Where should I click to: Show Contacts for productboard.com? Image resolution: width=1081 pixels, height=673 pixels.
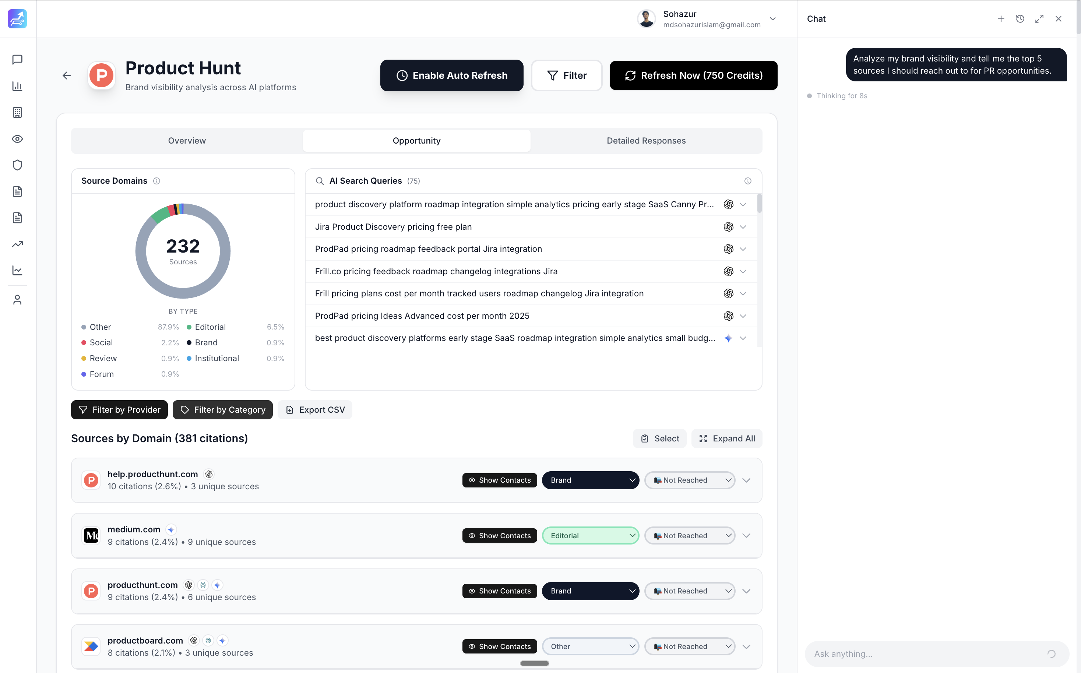point(499,646)
